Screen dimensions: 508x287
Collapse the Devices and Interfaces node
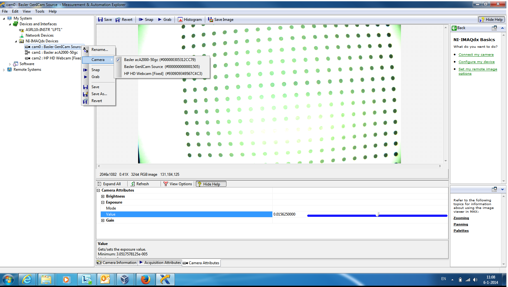tap(10, 24)
